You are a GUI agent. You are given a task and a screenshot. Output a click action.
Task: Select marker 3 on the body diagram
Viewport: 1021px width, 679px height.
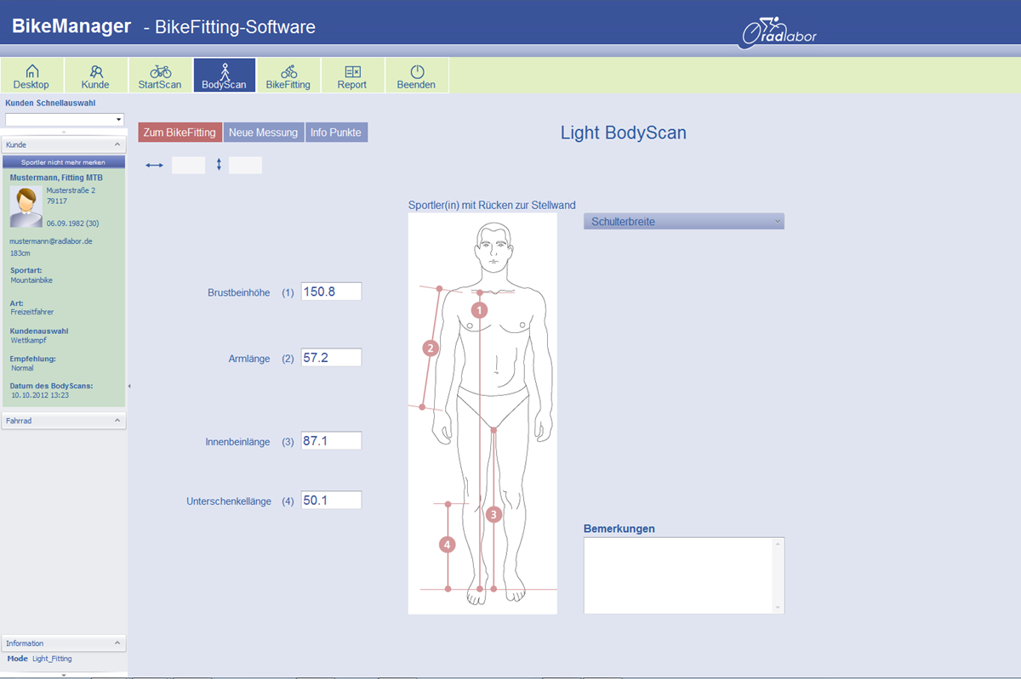pos(494,514)
